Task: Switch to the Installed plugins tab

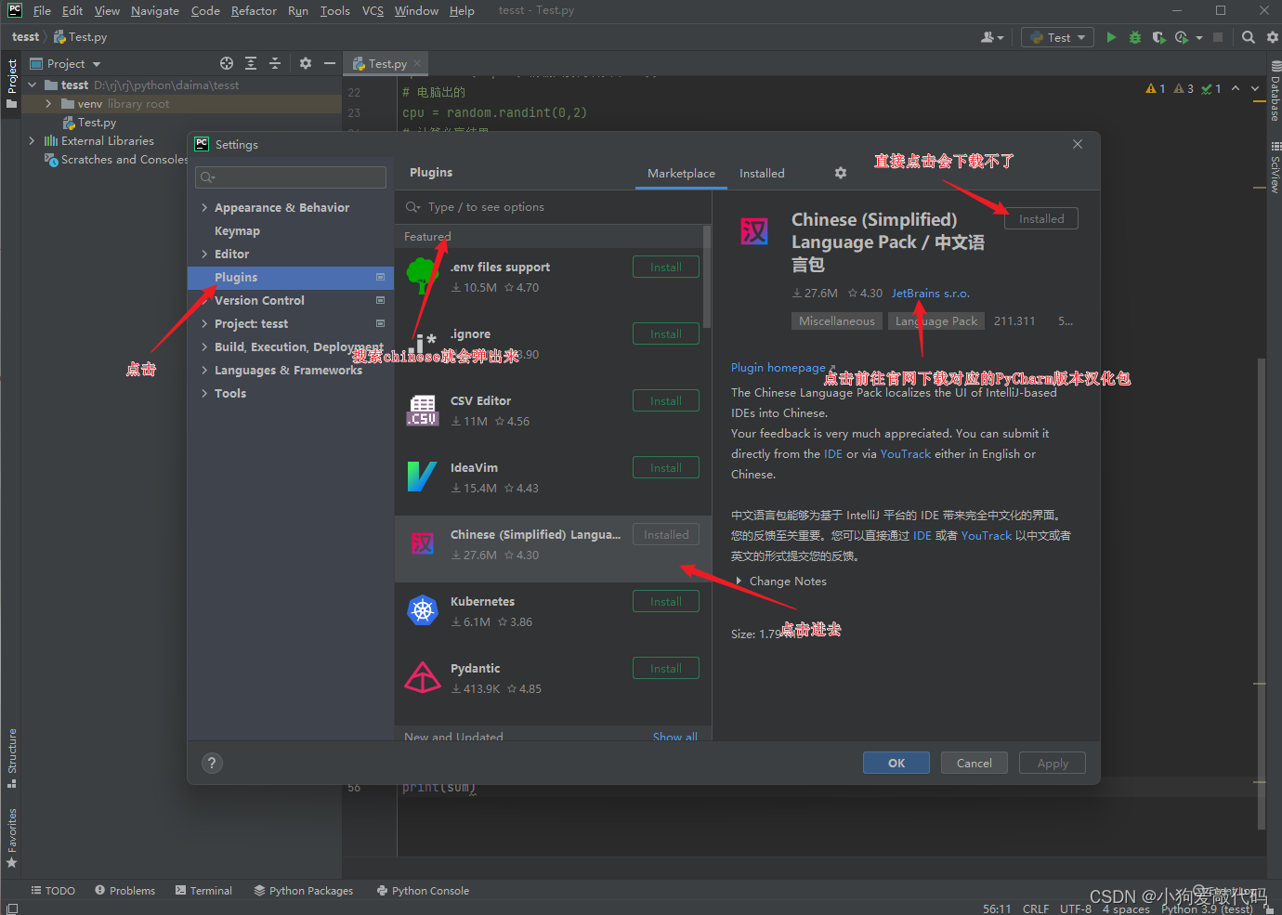Action: click(x=762, y=173)
